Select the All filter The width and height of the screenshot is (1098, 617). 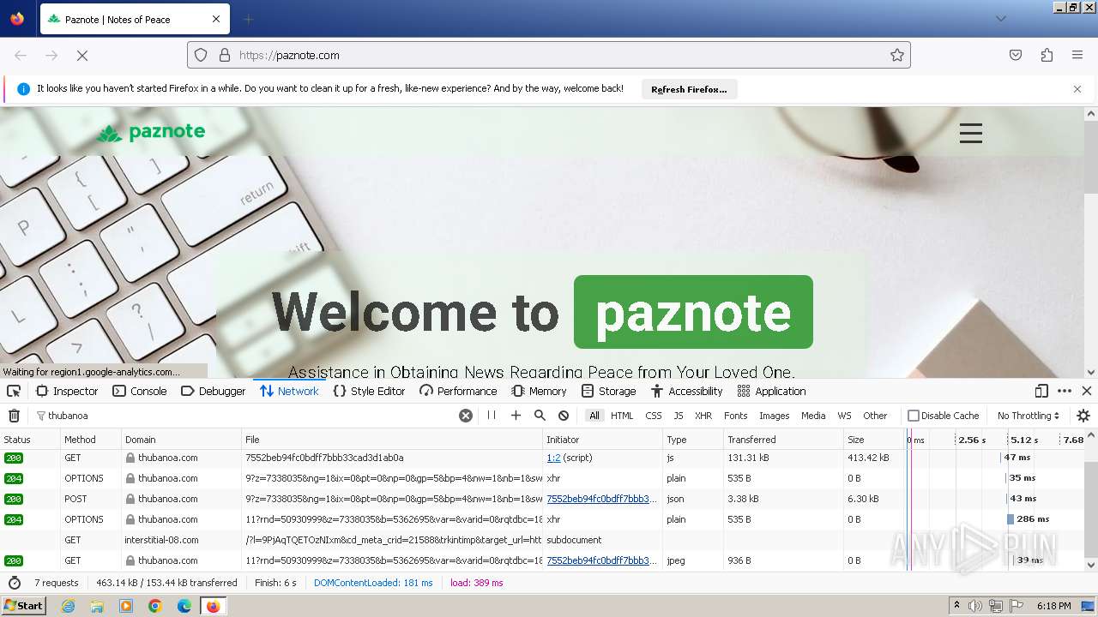click(594, 416)
